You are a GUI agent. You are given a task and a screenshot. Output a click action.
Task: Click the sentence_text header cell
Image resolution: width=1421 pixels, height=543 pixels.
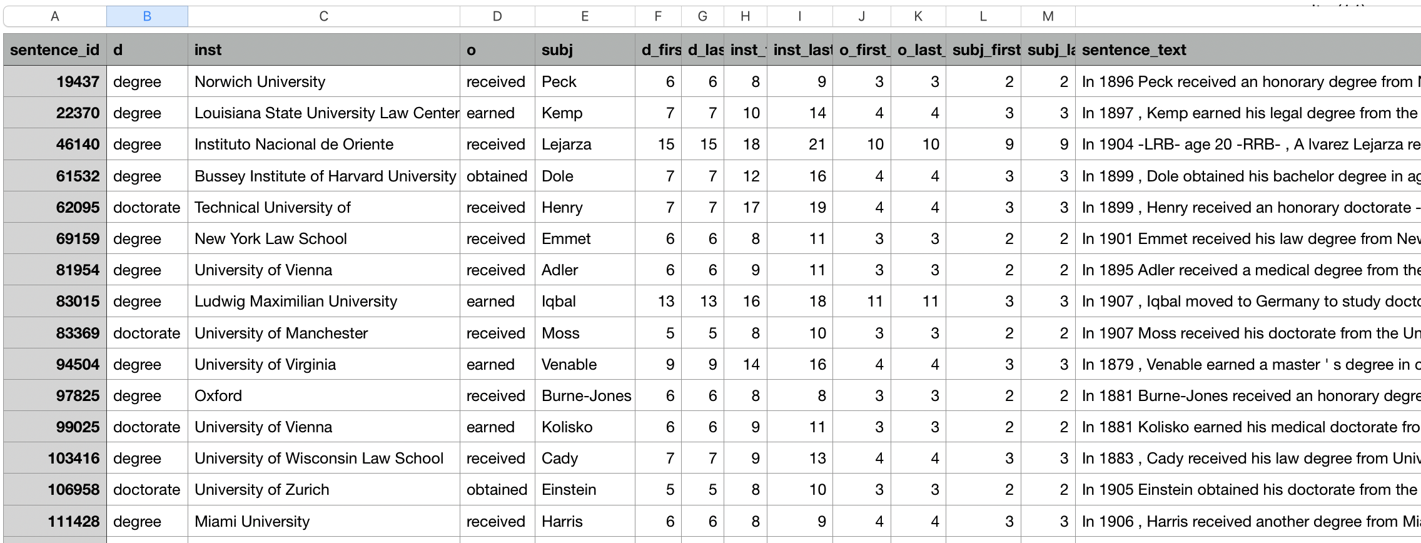point(1248,50)
